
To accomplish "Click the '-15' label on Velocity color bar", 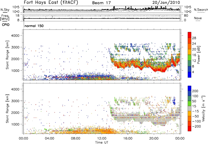I will pos(195,111).
